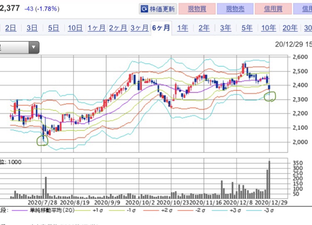Show the 3年 chart
The height and width of the screenshot is (225, 312).
(x=225, y=28)
